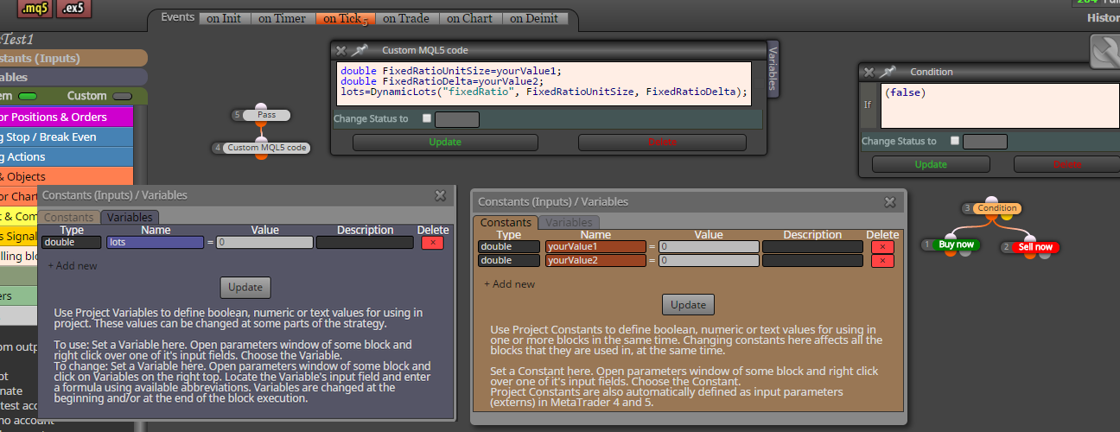Image resolution: width=1120 pixels, height=432 pixels.
Task: Select the Buy now block
Action: pos(956,245)
